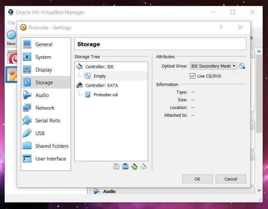This screenshot has width=268, height=209.
Task: Click the details pane scrollbar thumb
Action: pos(259,94)
